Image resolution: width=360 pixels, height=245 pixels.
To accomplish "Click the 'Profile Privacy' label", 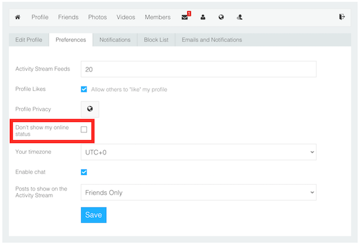I will pyautogui.click(x=33, y=109).
